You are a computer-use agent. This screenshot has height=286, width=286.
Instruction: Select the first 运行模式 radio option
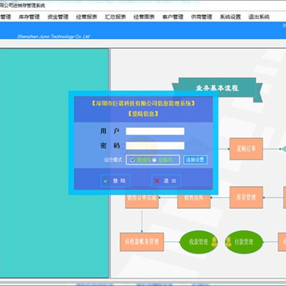coord(133,160)
